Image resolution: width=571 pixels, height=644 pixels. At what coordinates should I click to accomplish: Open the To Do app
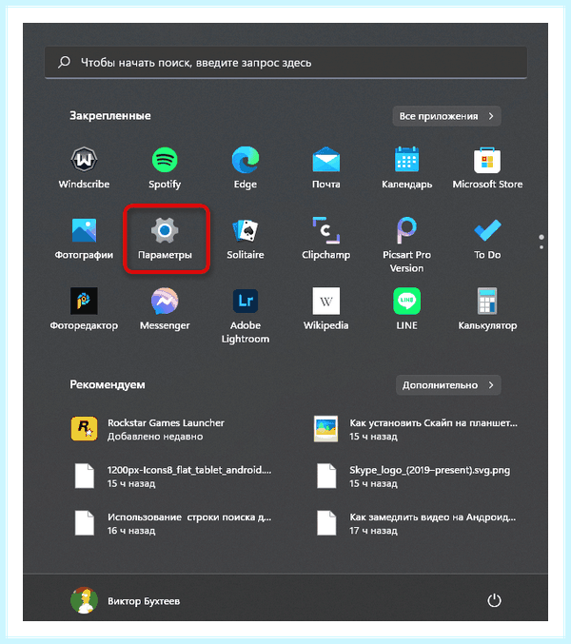487,238
